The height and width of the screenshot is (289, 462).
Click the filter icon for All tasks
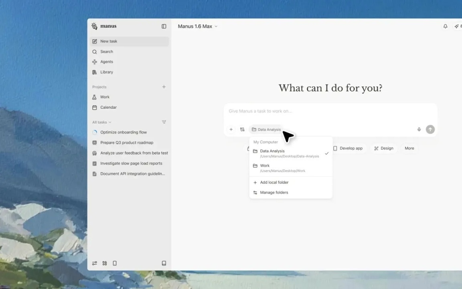[164, 122]
